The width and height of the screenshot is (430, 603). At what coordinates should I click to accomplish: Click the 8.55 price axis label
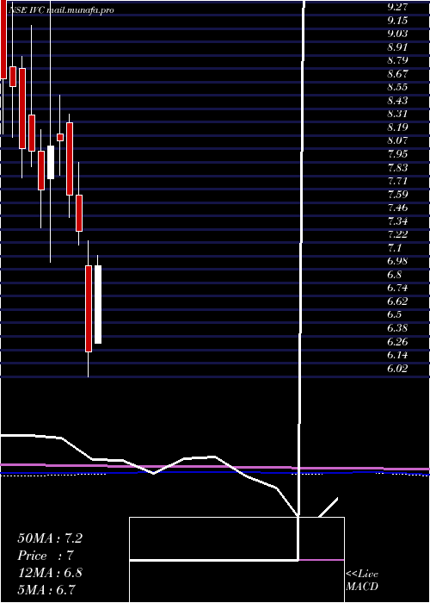(x=397, y=87)
